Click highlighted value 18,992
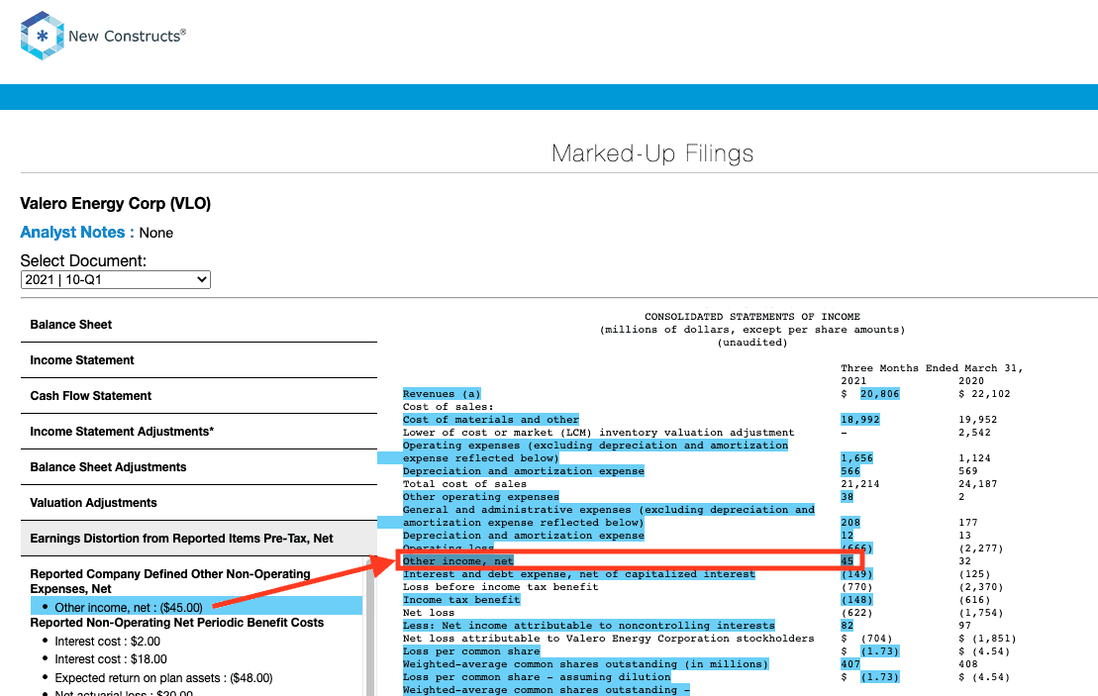Image resolution: width=1098 pixels, height=696 pixels. pyautogui.click(x=860, y=420)
